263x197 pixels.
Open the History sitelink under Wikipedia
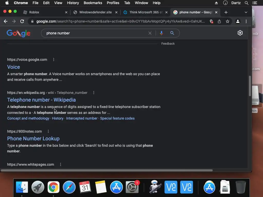pos(58,118)
